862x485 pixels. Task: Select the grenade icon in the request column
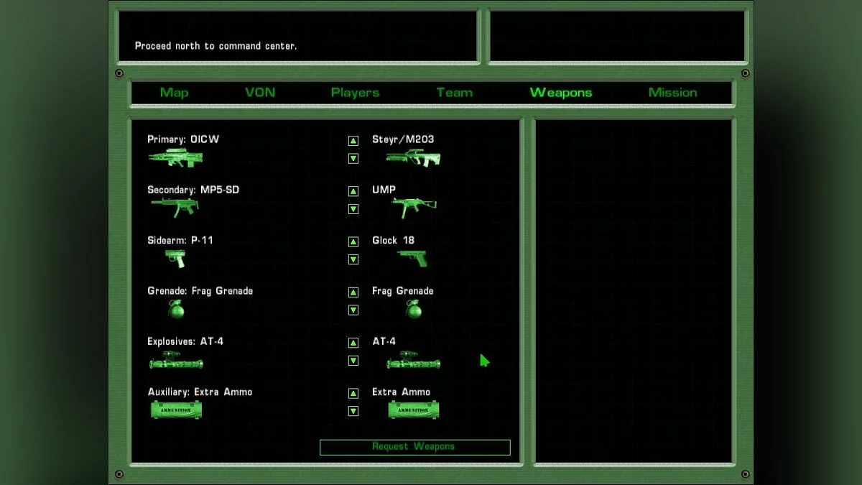413,310
